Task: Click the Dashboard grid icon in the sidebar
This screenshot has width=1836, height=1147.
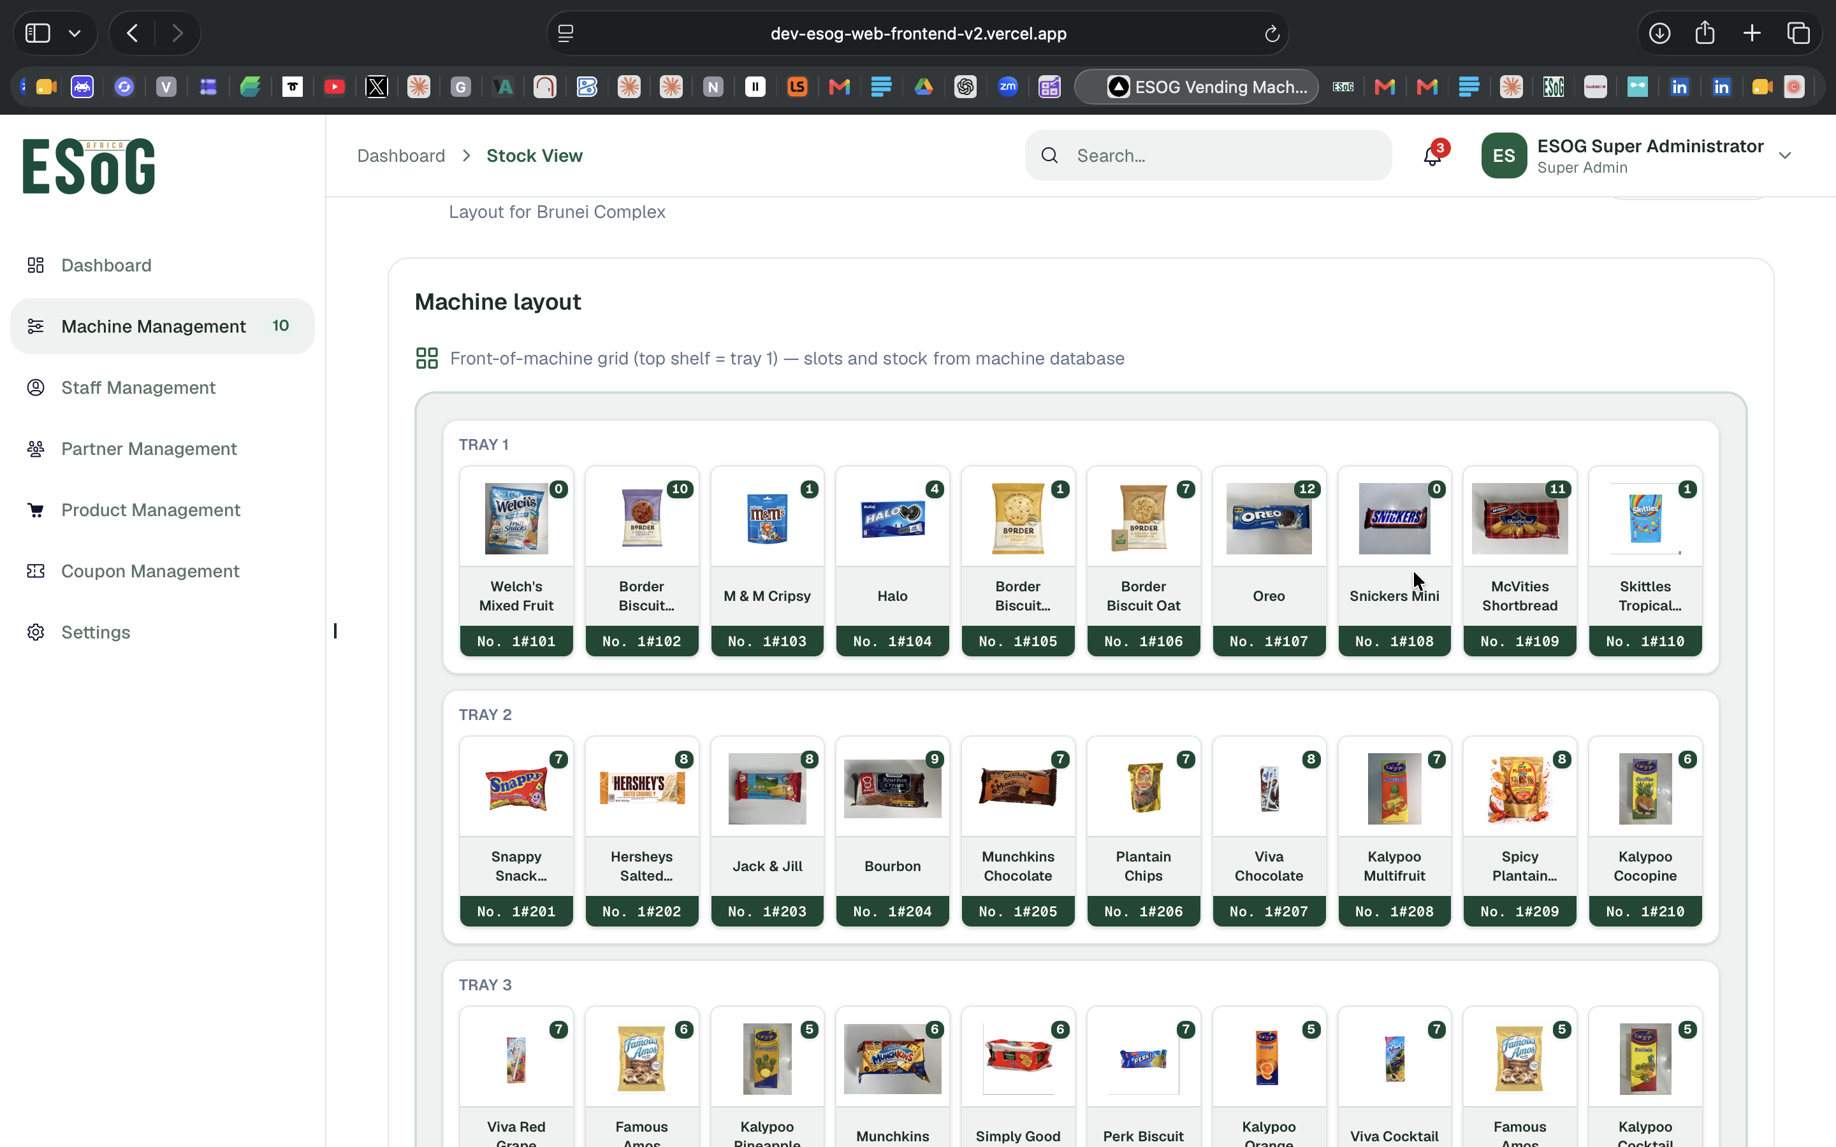Action: click(x=36, y=264)
